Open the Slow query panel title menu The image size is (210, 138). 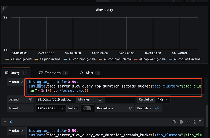(x=105, y=10)
